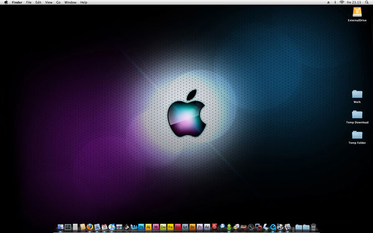The height and width of the screenshot is (233, 373).
Task: Click the eject icon in the menu bar
Action: click(328, 2)
